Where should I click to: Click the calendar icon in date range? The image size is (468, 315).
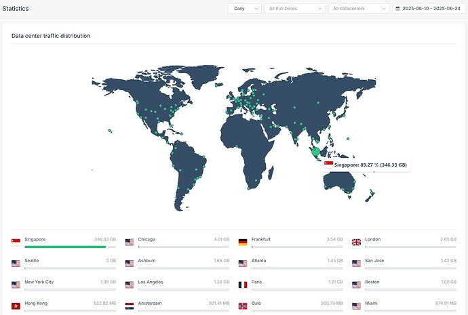pos(397,9)
